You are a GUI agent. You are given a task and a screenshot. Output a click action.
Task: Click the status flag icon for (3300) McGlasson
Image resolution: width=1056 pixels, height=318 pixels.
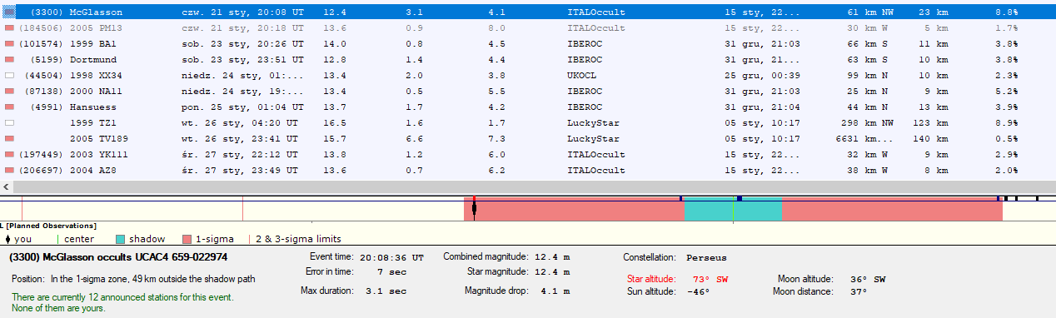(x=10, y=12)
